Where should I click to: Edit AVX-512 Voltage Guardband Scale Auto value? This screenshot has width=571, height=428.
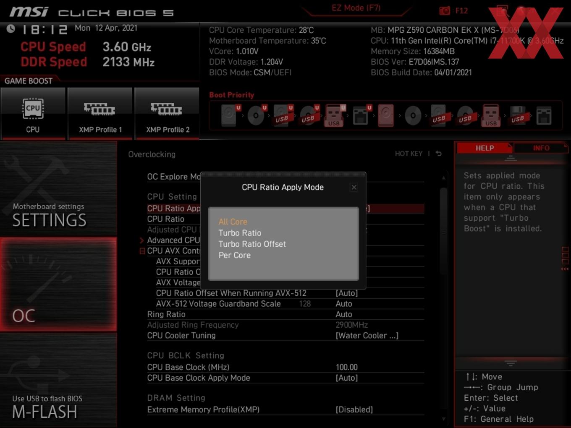[x=344, y=303]
